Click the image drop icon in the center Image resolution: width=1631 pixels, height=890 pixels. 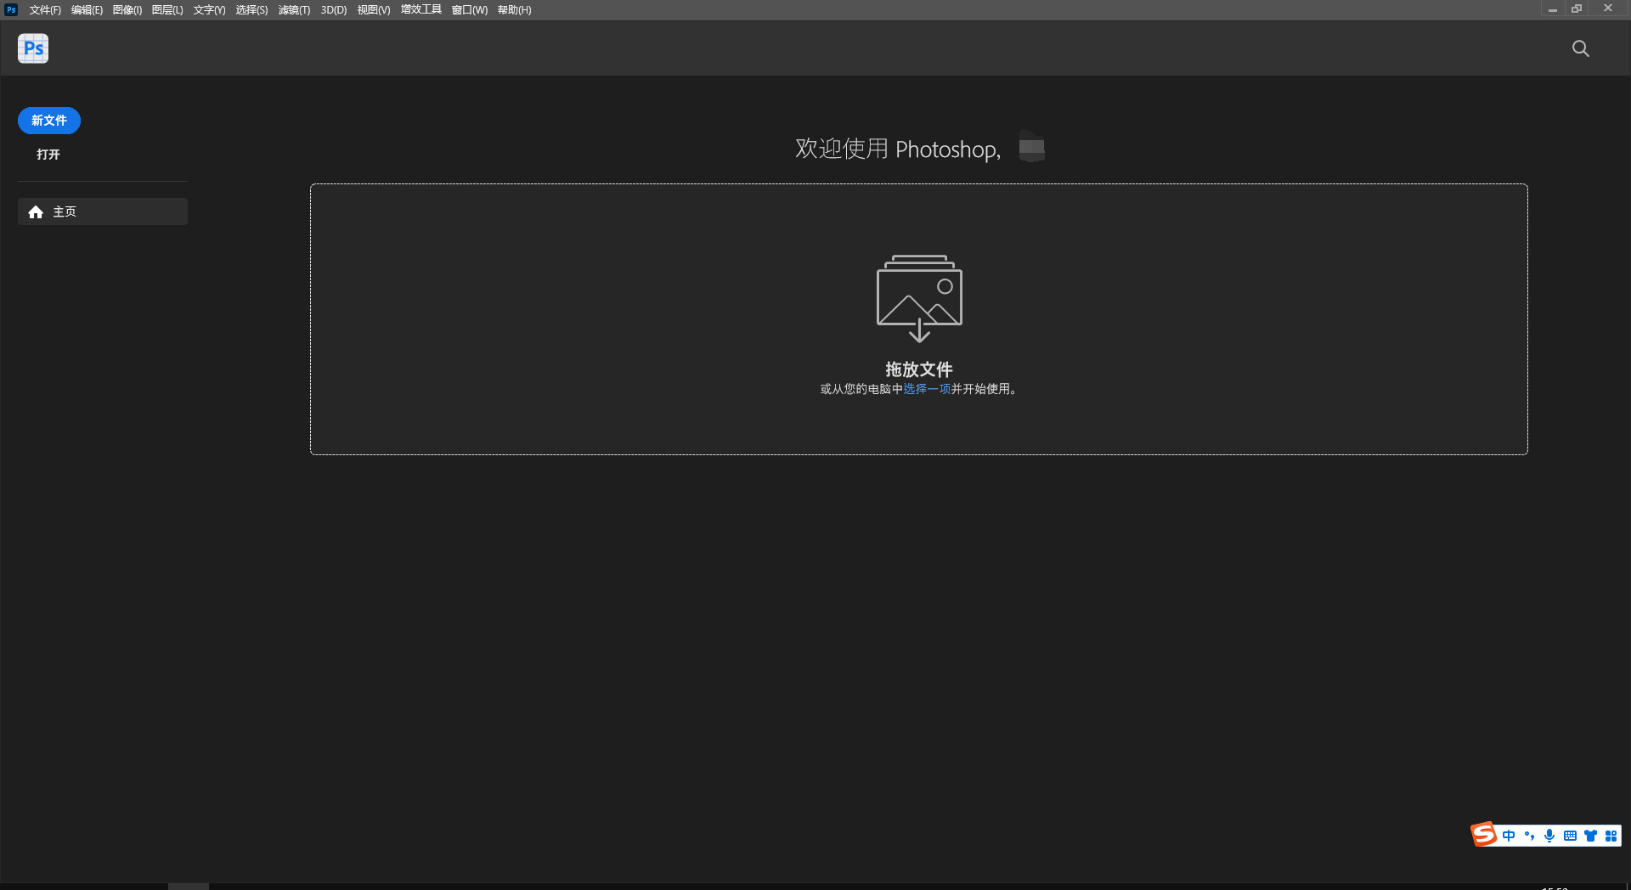[x=918, y=298]
